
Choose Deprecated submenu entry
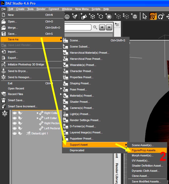77,150
